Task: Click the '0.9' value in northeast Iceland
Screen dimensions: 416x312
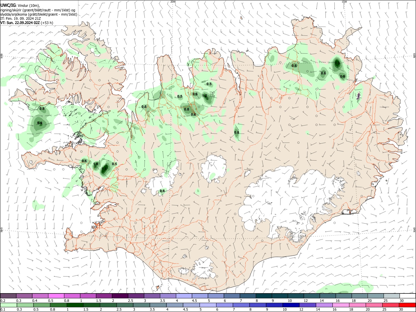Action: [343, 77]
